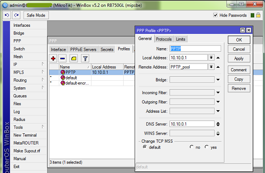Screen dimensions: 265x173
Task: Open the PPP menu item
Action: coord(29,41)
